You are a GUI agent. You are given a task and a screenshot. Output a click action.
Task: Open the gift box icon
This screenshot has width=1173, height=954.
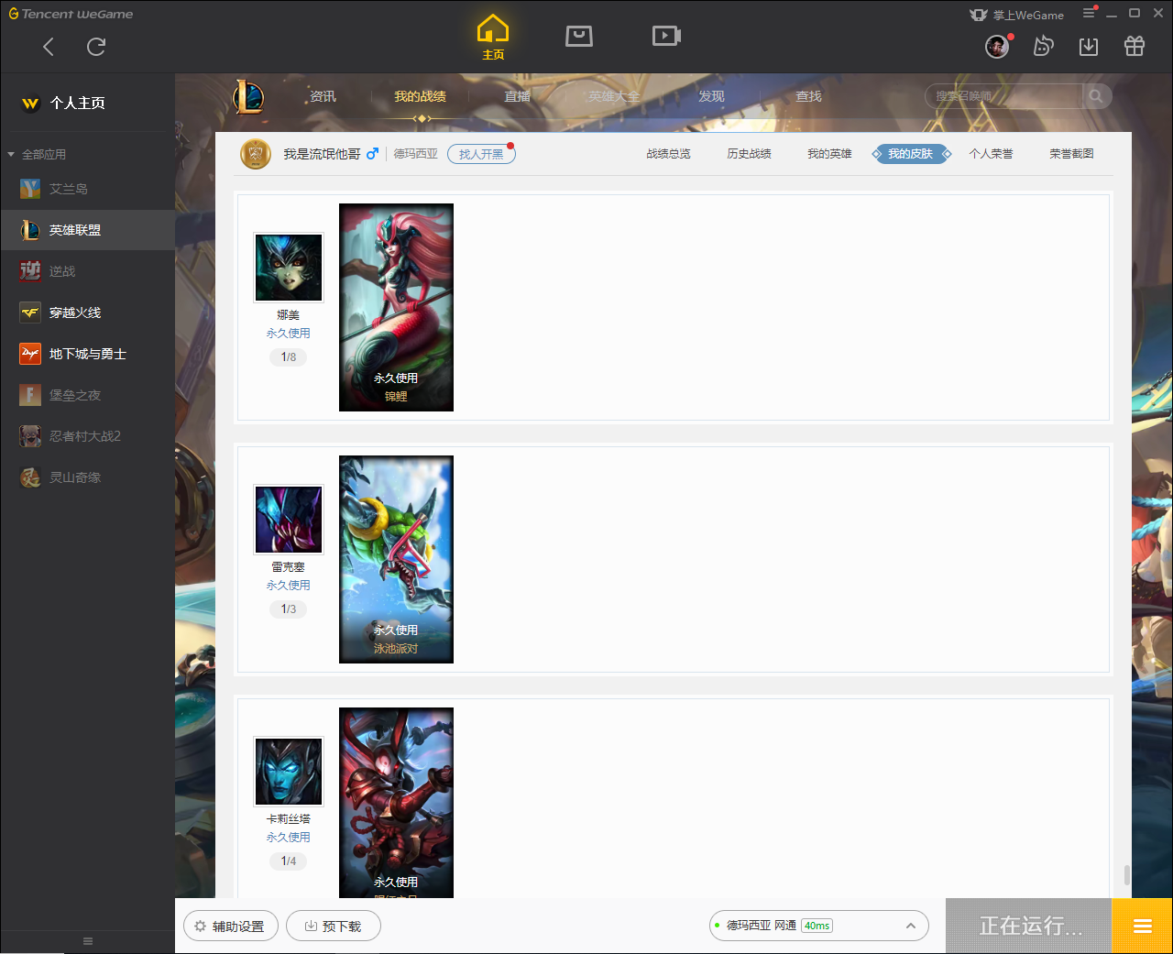(x=1135, y=46)
